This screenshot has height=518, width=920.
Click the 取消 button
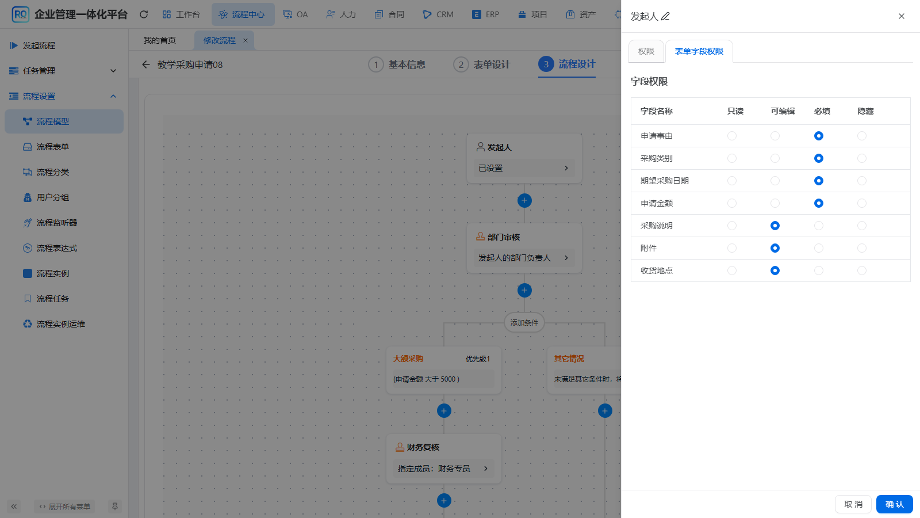(x=853, y=504)
